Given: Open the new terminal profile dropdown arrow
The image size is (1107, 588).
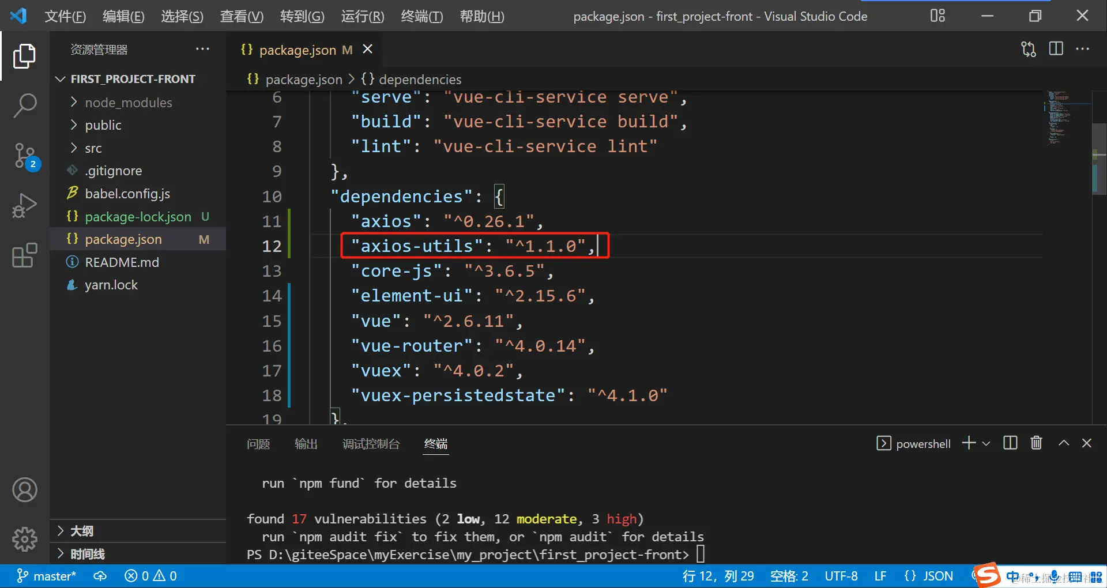Looking at the screenshot, I should coord(986,443).
